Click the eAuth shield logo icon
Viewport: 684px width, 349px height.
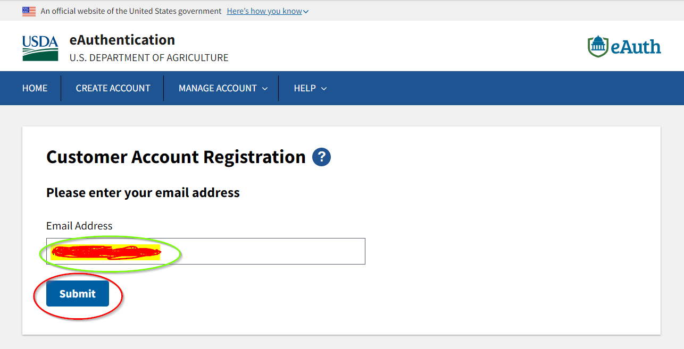[598, 47]
